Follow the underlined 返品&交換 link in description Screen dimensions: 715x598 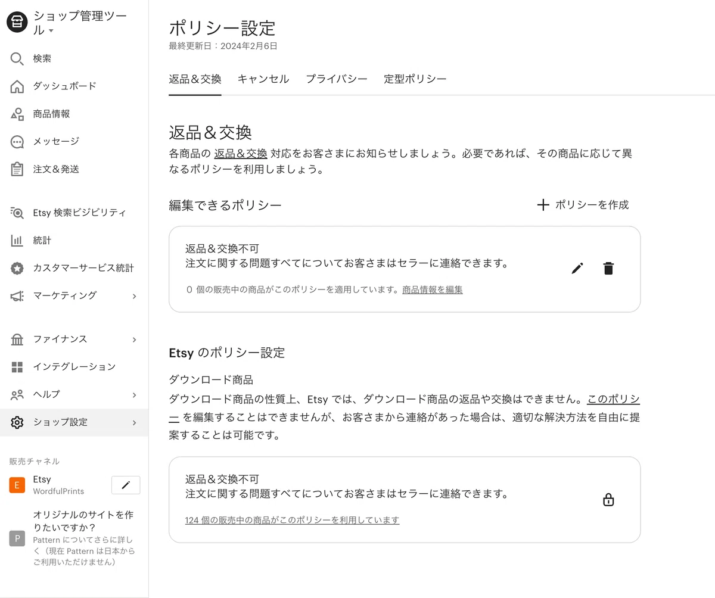coord(241,153)
